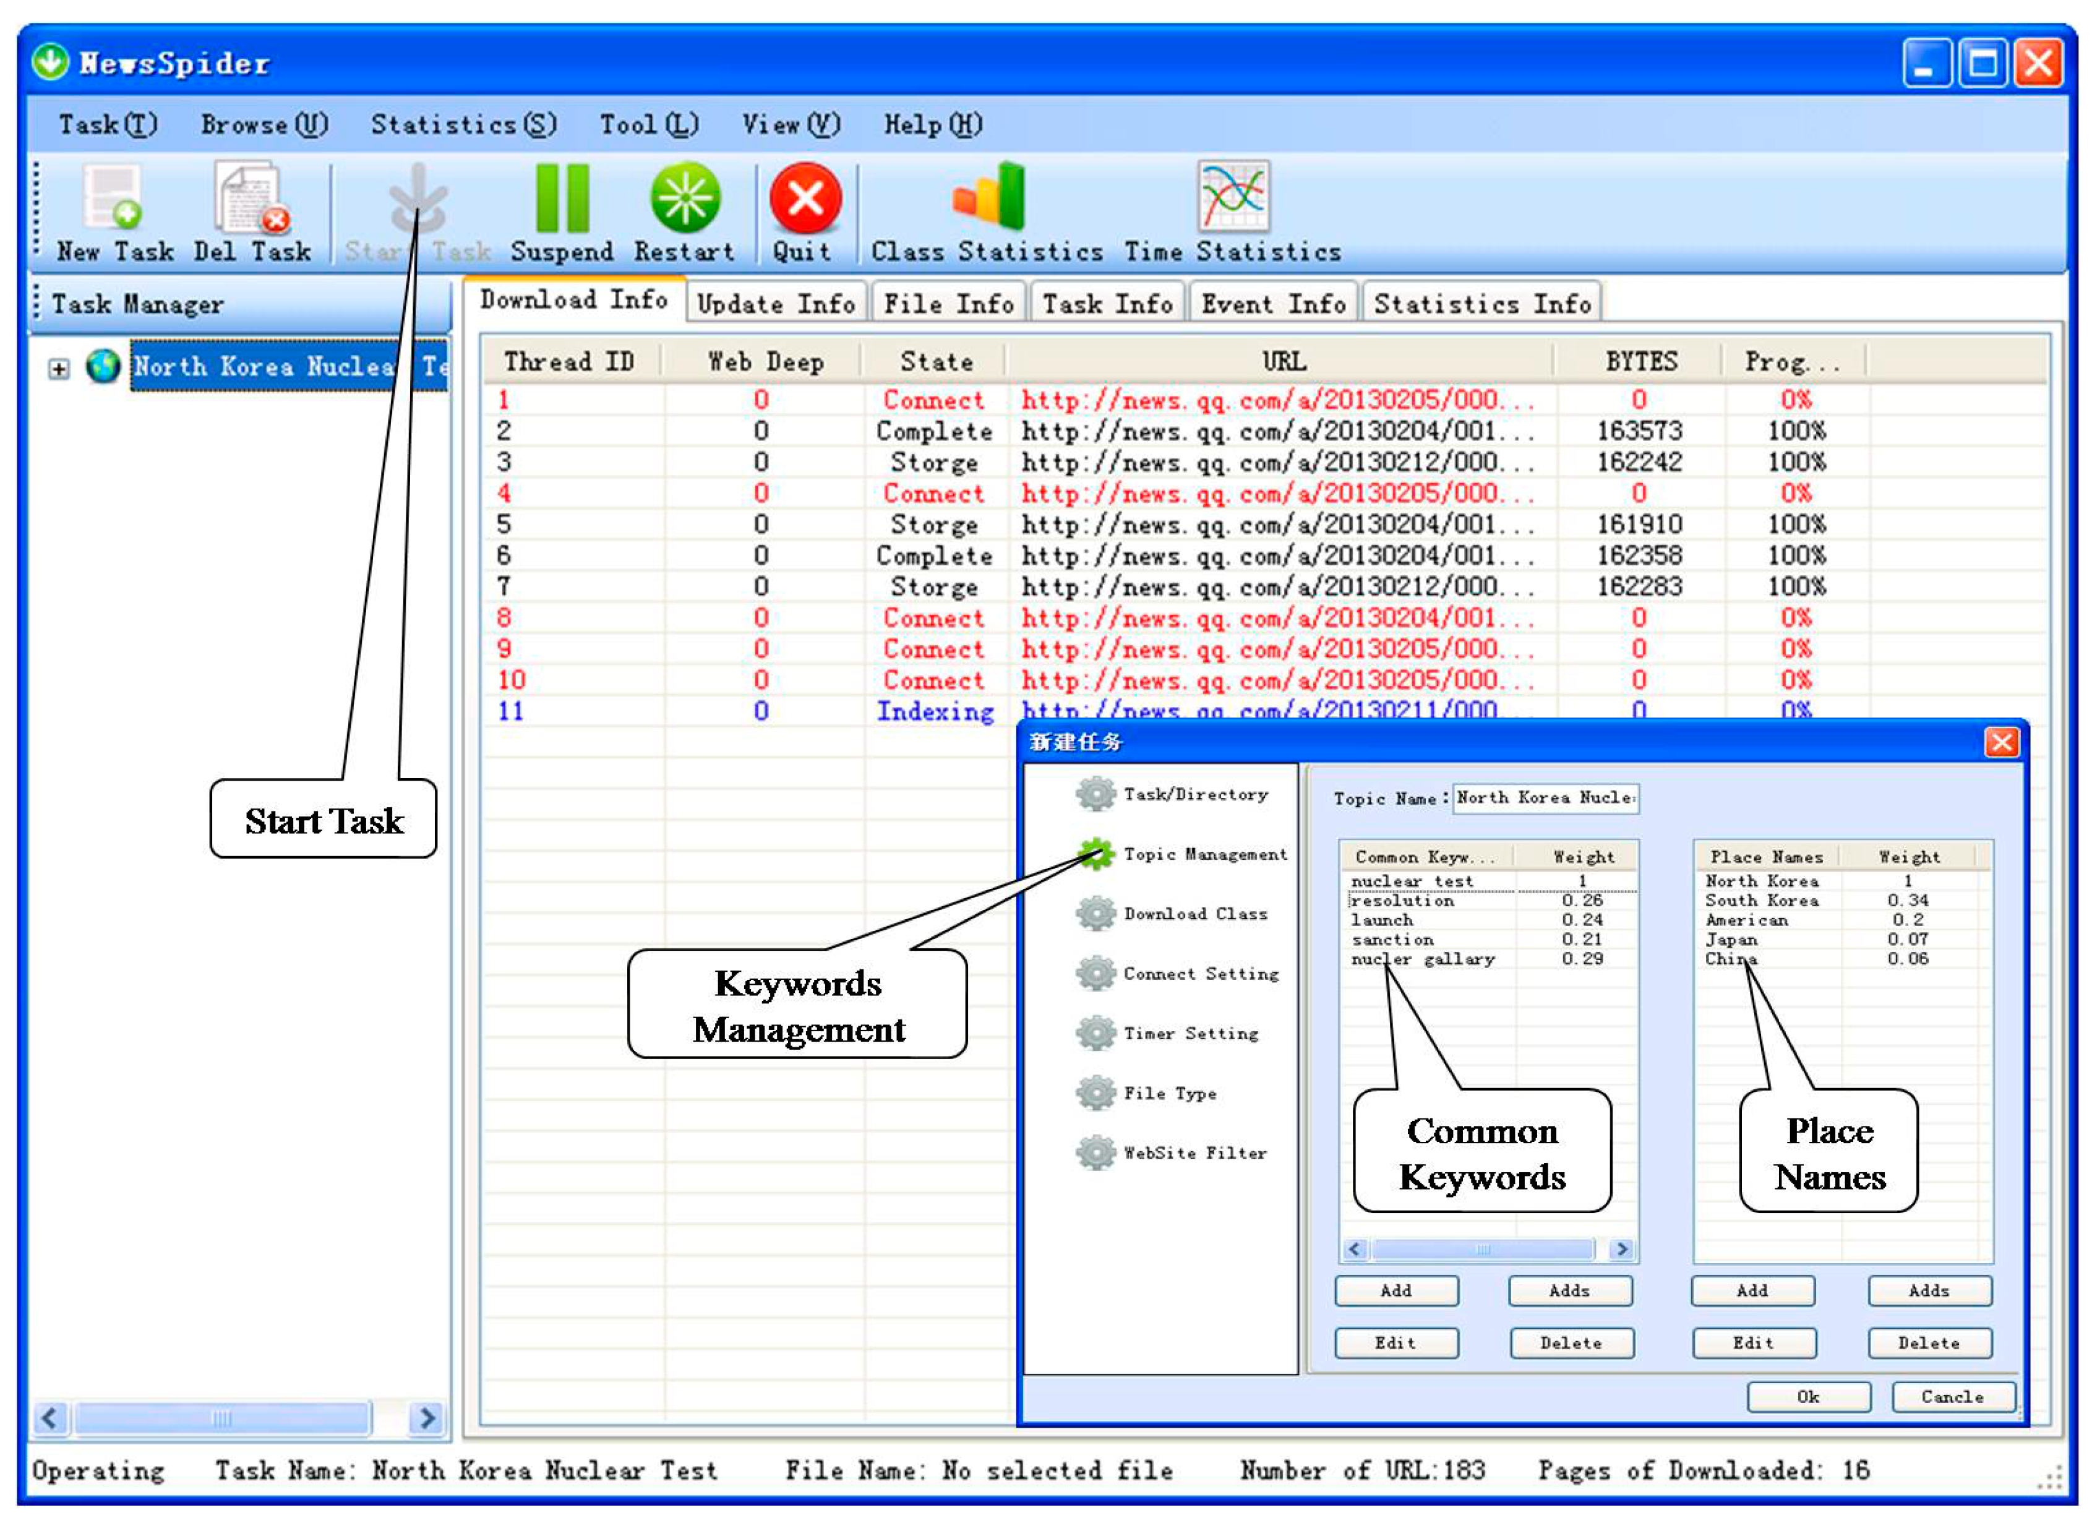2092x1531 pixels.
Task: Click the red Quit icon
Action: (x=804, y=197)
